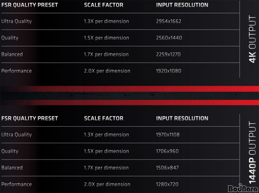259x193 pixels.
Task: Select the 1440P OUTPUT vertical label
Action: [x=253, y=153]
